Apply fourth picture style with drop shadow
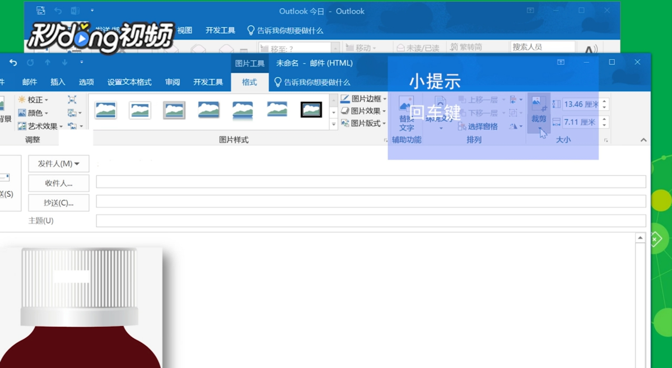The width and height of the screenshot is (672, 368). tap(208, 110)
